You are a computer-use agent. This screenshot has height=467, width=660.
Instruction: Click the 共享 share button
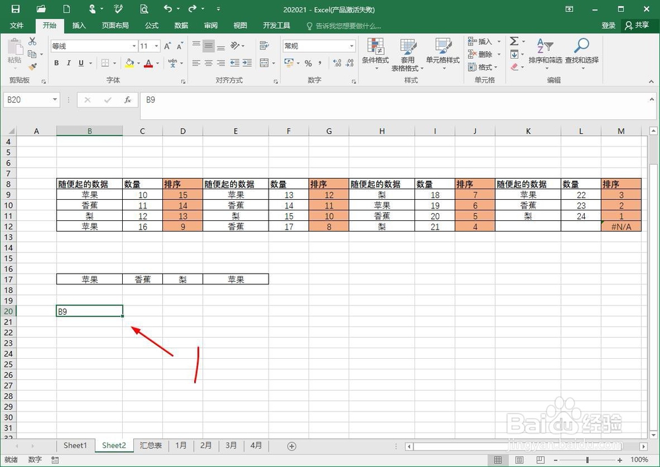click(638, 26)
